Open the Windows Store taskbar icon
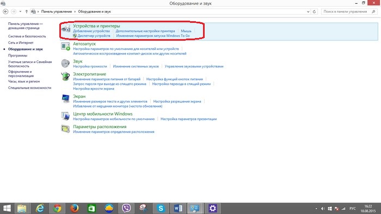The width and height of the screenshot is (381, 214). [x=91, y=208]
